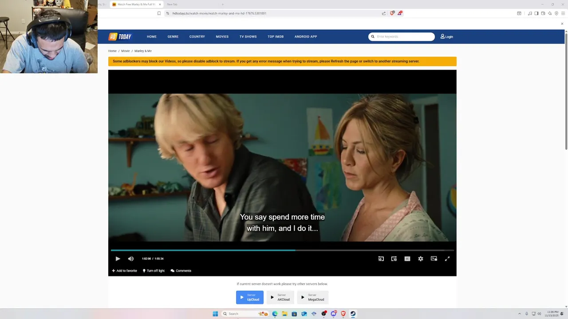Open Leo AI sparkle icon
Image resolution: width=568 pixels, height=319 pixels.
(x=550, y=13)
